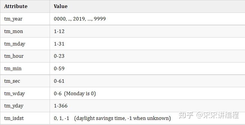
Task: Select the tm_hour attribute cell
Action: pyautogui.click(x=14, y=56)
